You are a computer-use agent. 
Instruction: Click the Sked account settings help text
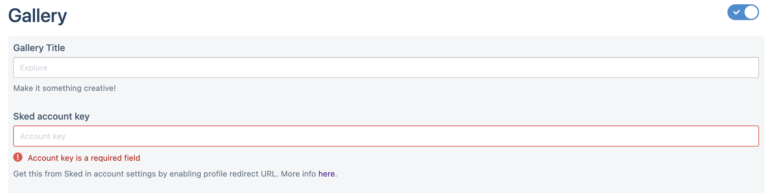(x=175, y=174)
